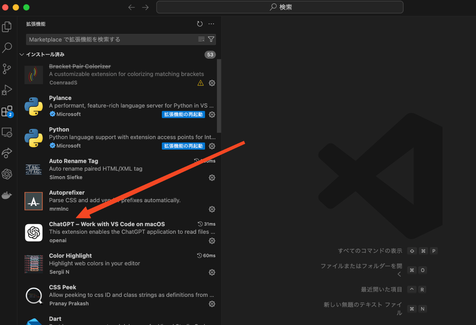Viewport: 476px width, 325px height.
Task: Select the Bracket Pair Colorizer extension
Action: tap(117, 75)
